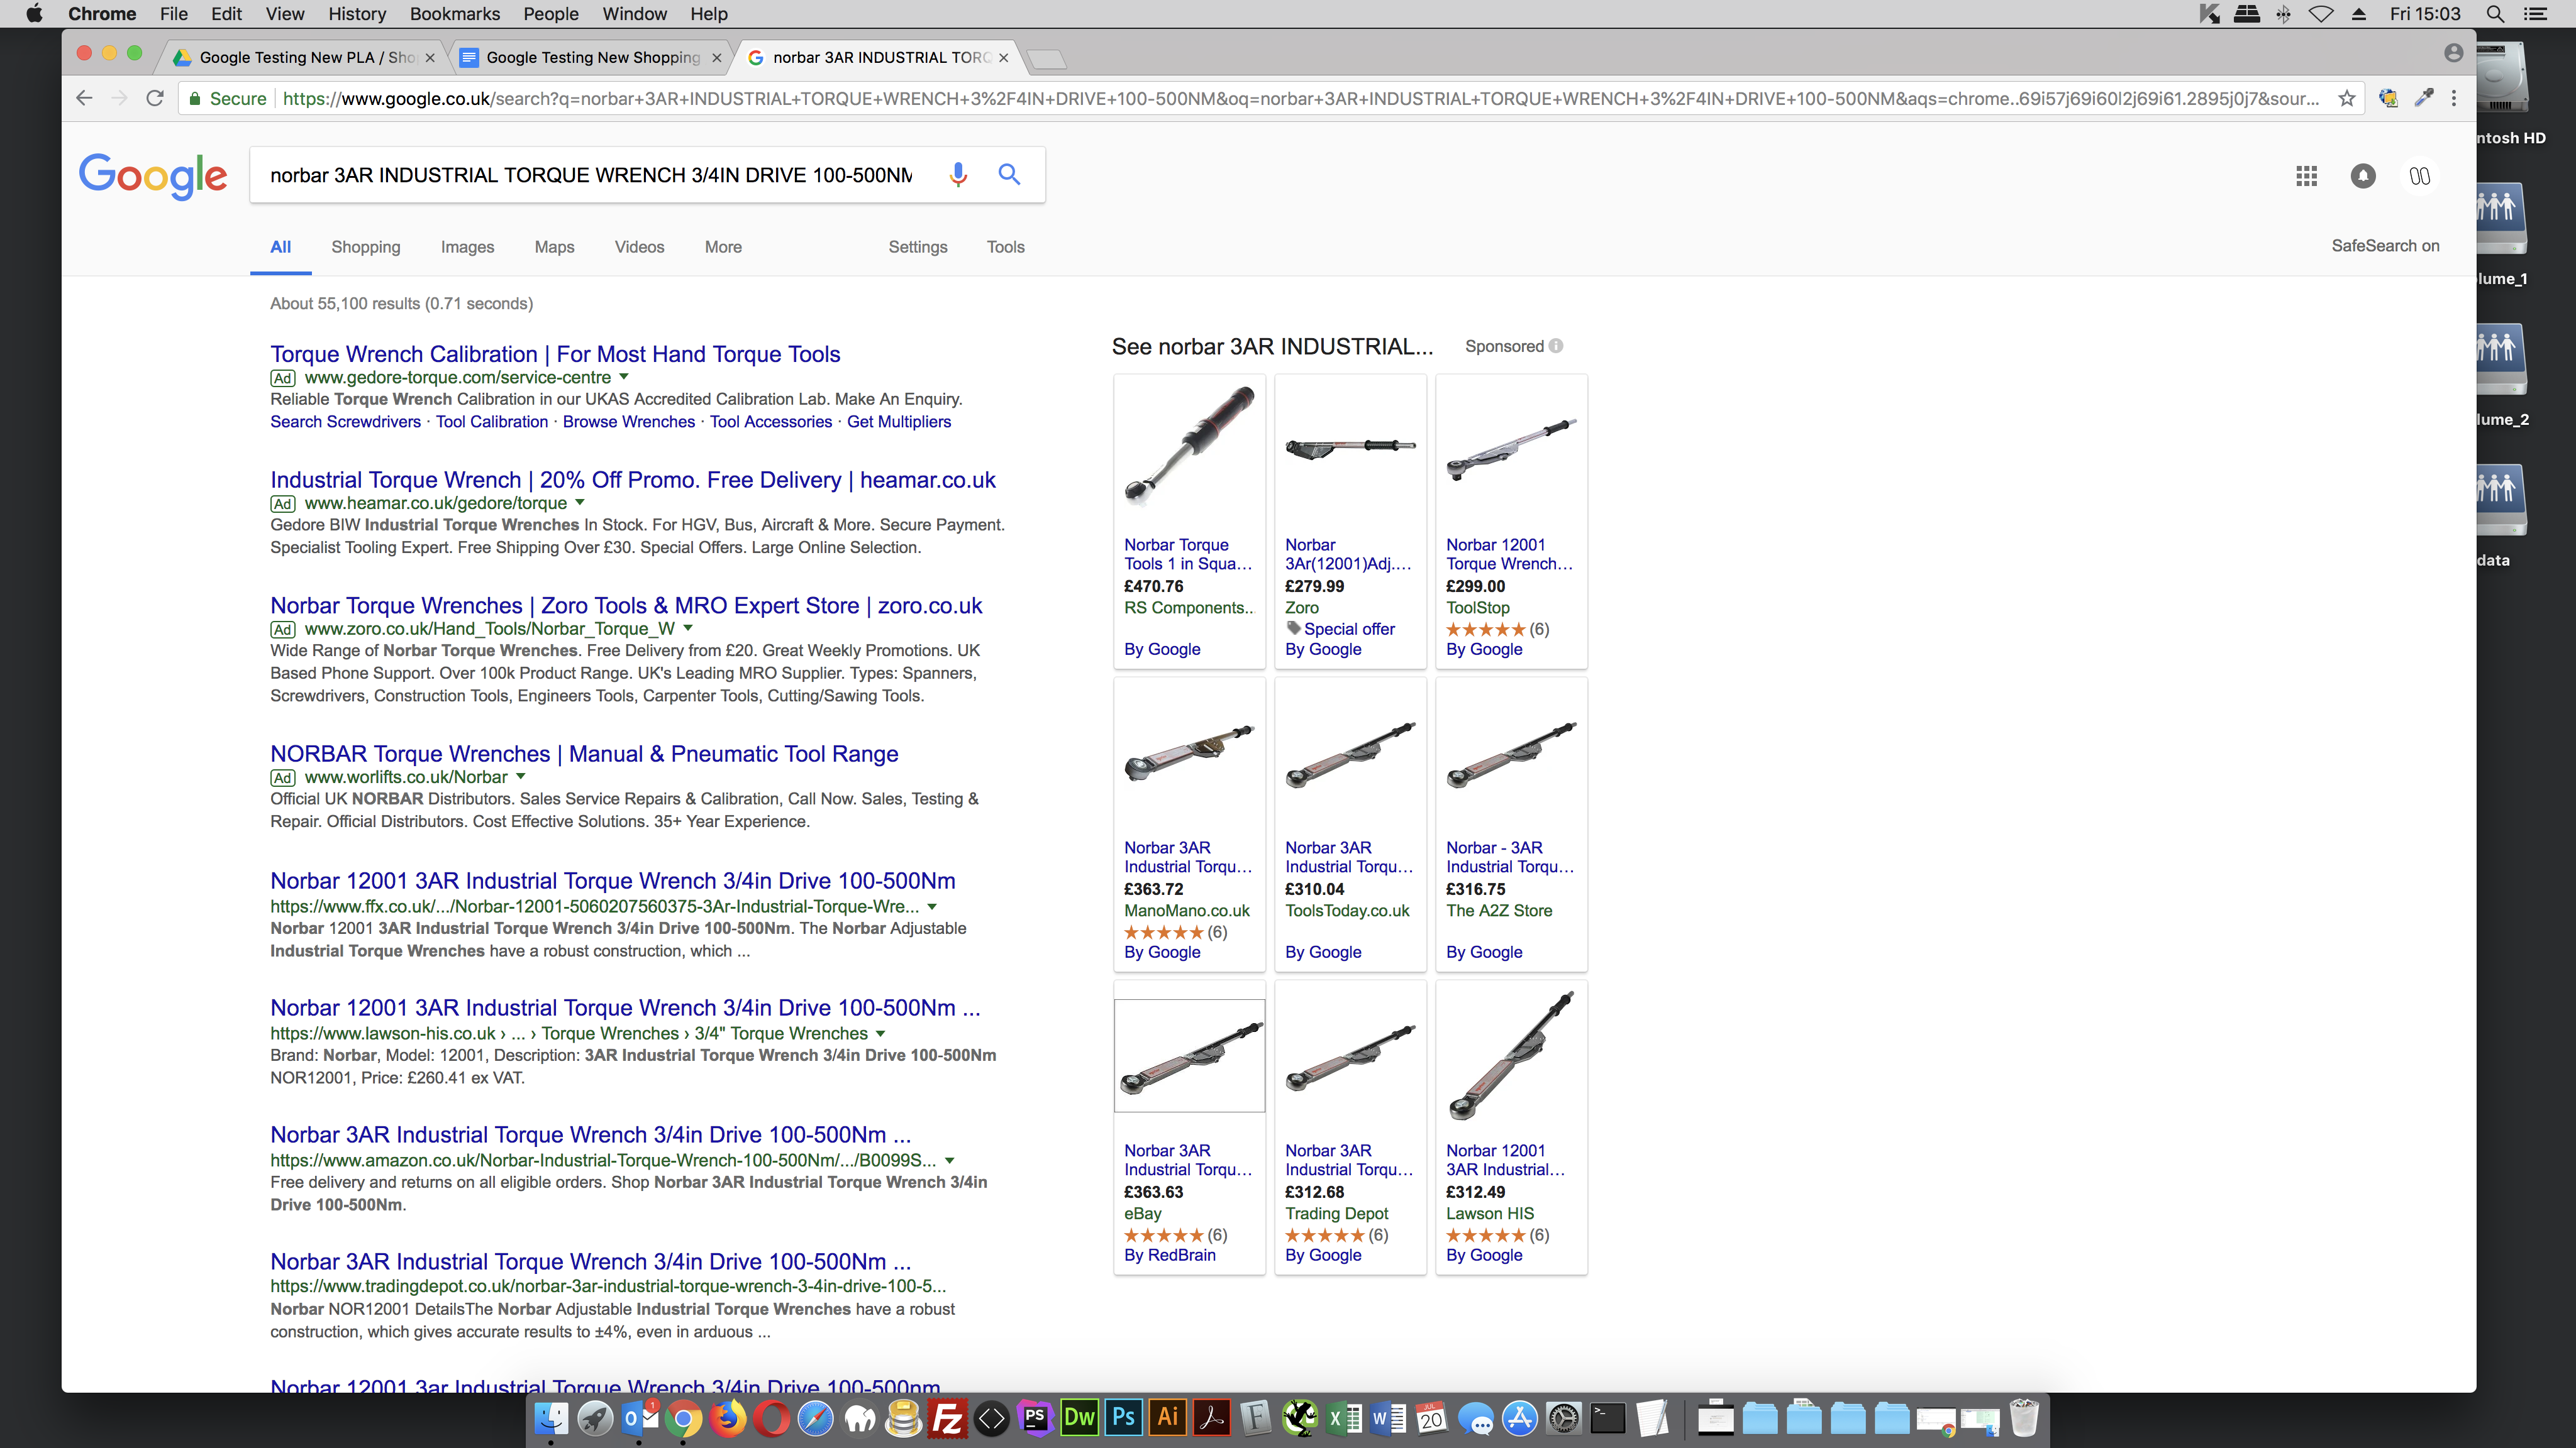This screenshot has height=1448, width=2576.
Task: Open Terminal from the dock
Action: [x=1607, y=1418]
